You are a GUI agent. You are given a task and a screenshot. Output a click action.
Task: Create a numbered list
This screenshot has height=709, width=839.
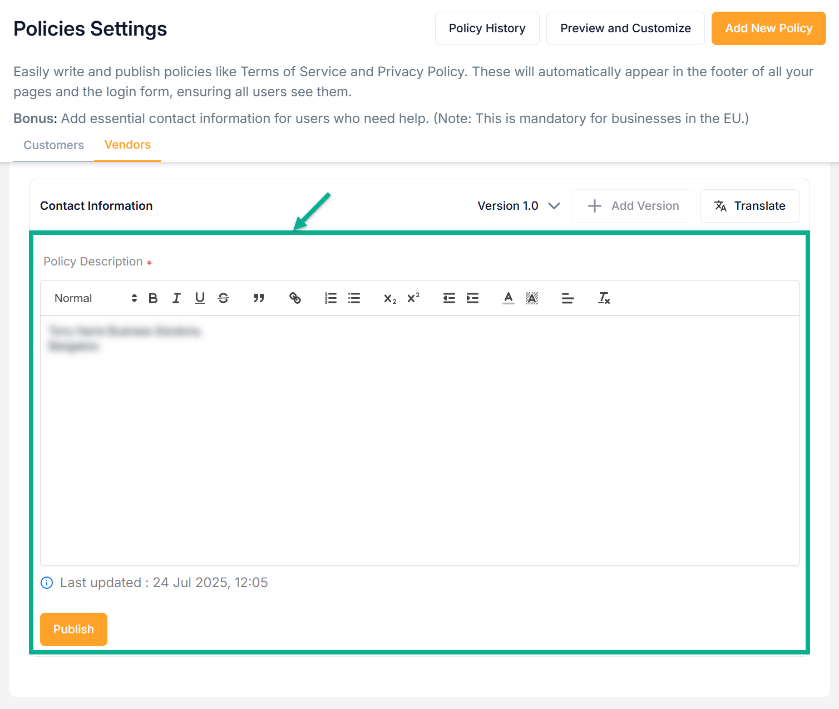[330, 298]
